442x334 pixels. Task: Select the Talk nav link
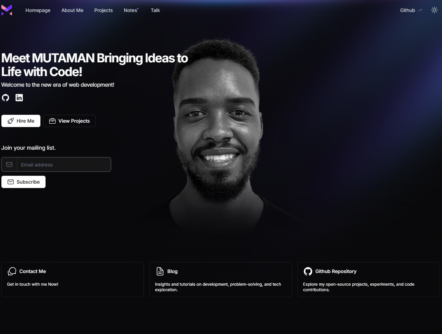point(155,10)
